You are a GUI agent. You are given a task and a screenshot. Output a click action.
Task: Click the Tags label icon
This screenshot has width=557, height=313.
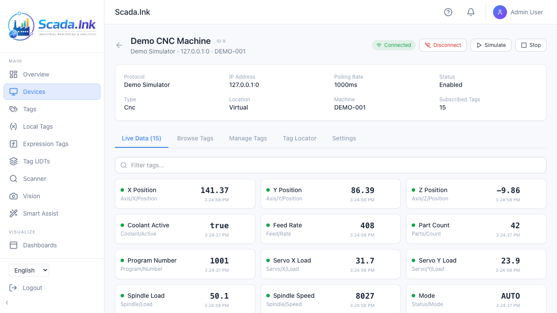[13, 109]
